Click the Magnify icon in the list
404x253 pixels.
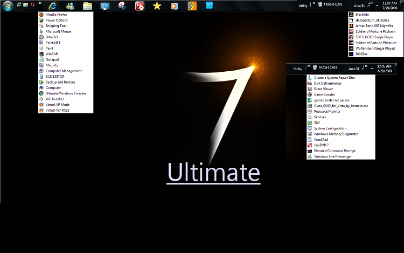coord(41,65)
